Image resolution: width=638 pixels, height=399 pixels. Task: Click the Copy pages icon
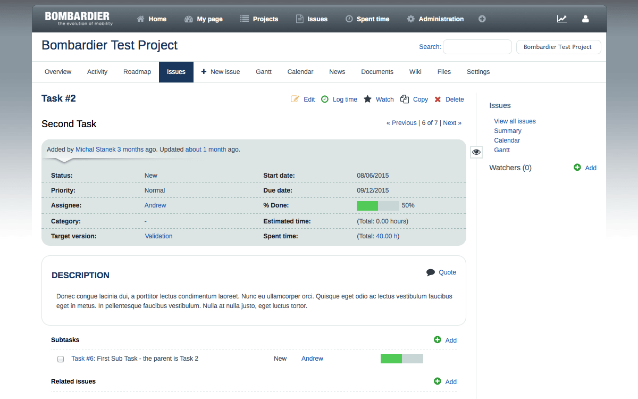(405, 99)
